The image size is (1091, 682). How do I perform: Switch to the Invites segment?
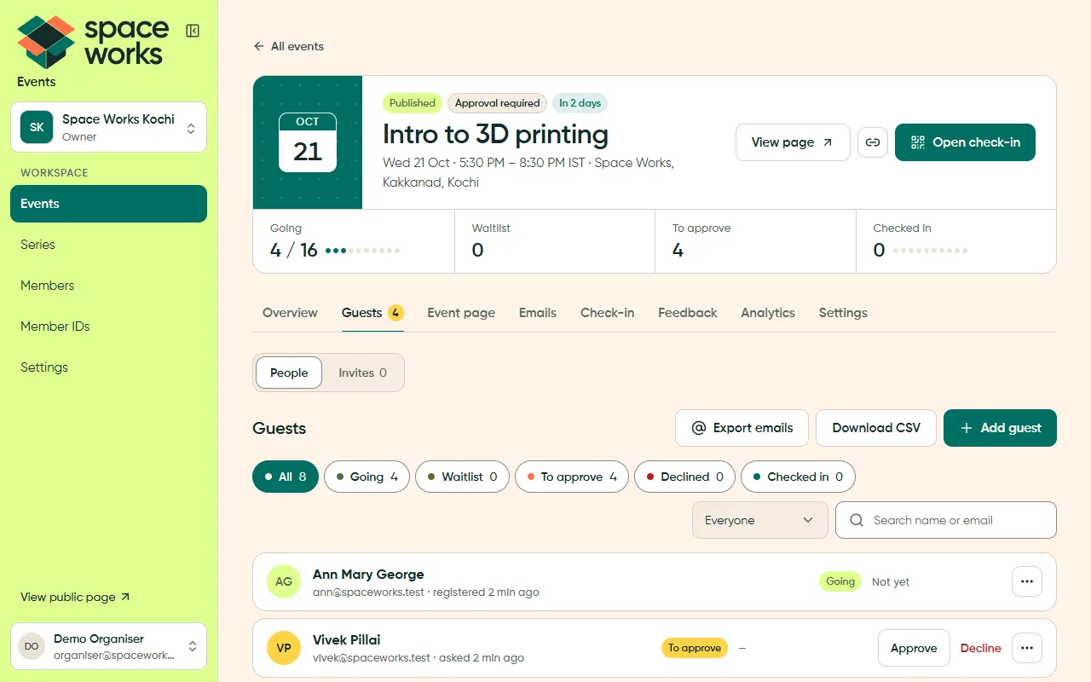362,373
